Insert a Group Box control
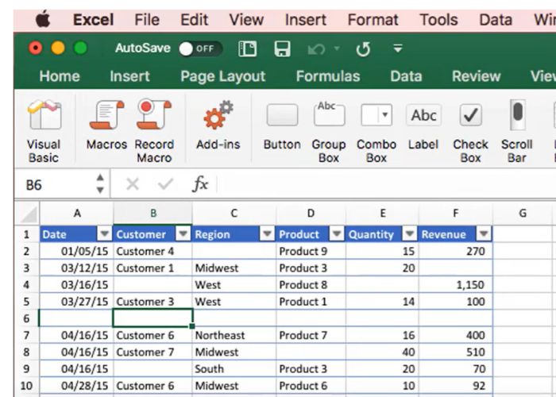This screenshot has width=556, height=397. [x=329, y=114]
